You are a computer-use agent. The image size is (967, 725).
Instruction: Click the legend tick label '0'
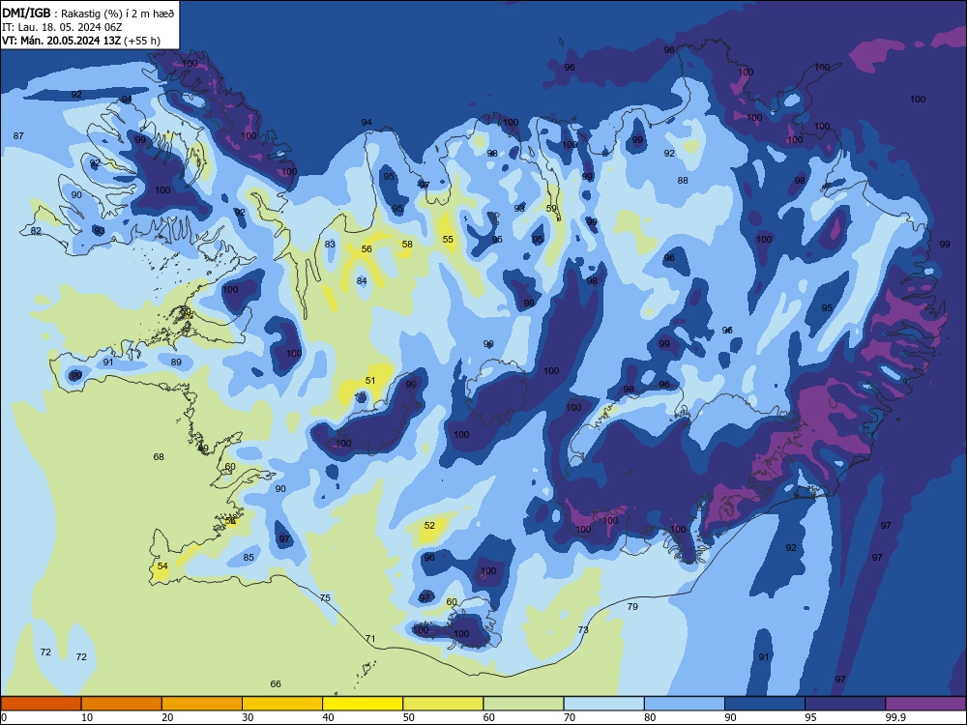point(4,717)
